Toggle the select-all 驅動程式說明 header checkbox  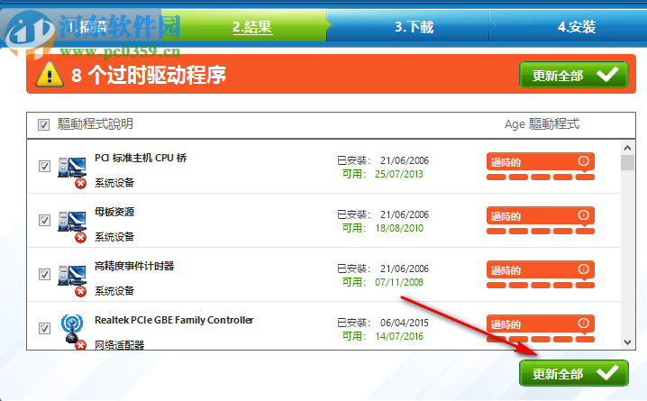pyautogui.click(x=43, y=124)
